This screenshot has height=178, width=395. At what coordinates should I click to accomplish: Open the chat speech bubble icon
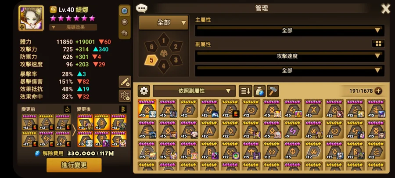click(x=142, y=8)
